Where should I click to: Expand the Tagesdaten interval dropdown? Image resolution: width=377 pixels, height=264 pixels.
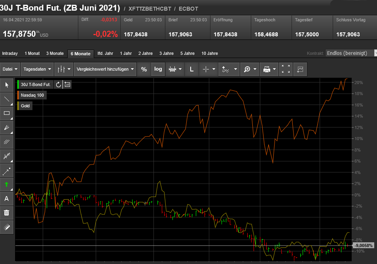click(x=38, y=69)
